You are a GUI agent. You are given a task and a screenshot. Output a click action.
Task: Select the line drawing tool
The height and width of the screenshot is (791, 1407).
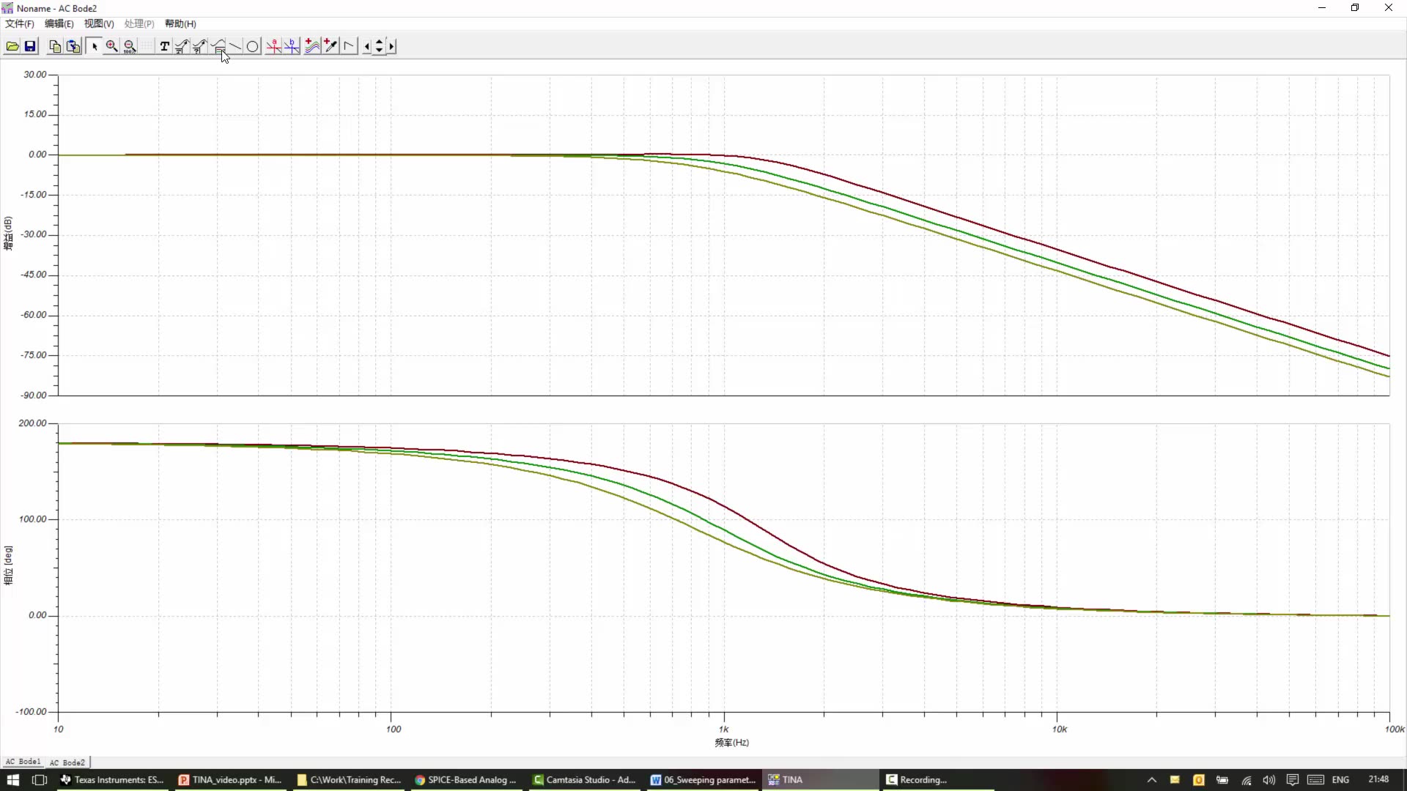click(x=235, y=46)
